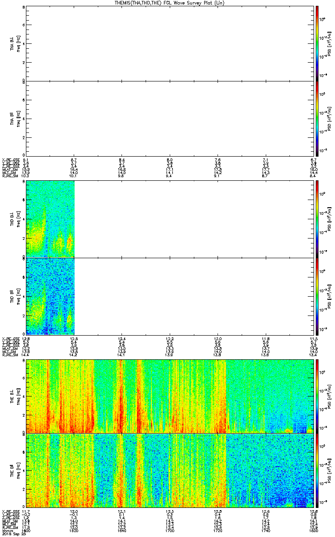Click the 1720 time tick label
Screen dimensions: 335x537
tap(218, 531)
